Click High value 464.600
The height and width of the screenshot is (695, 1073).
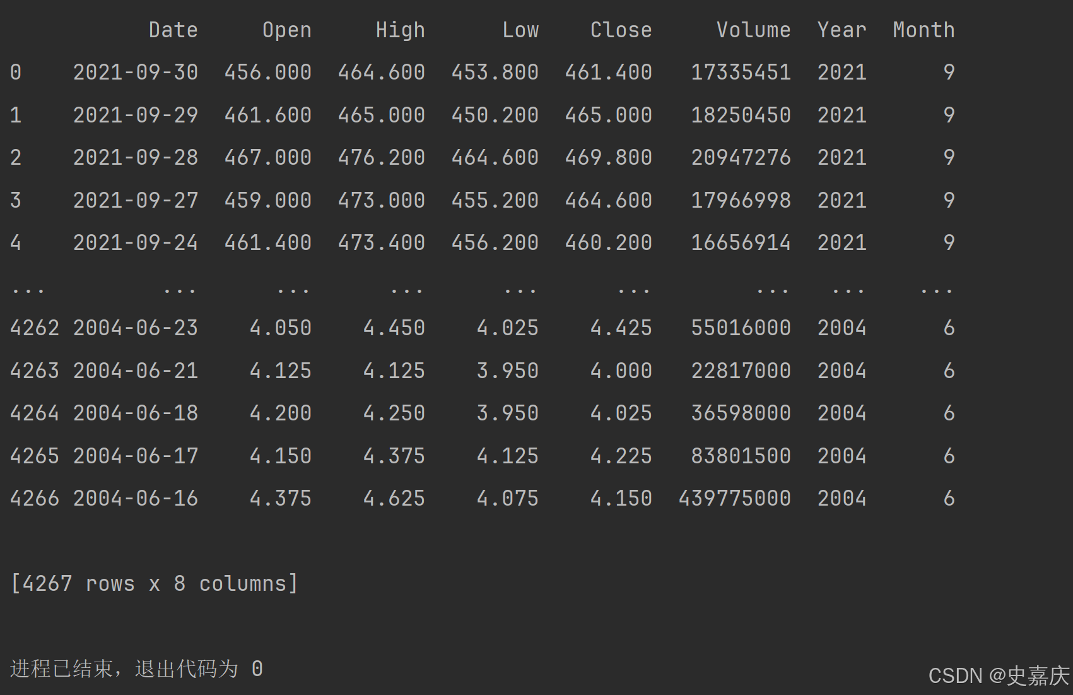click(x=382, y=72)
